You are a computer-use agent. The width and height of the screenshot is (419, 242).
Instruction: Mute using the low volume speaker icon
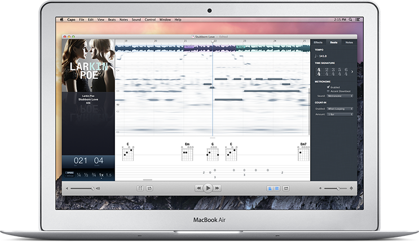point(67,188)
